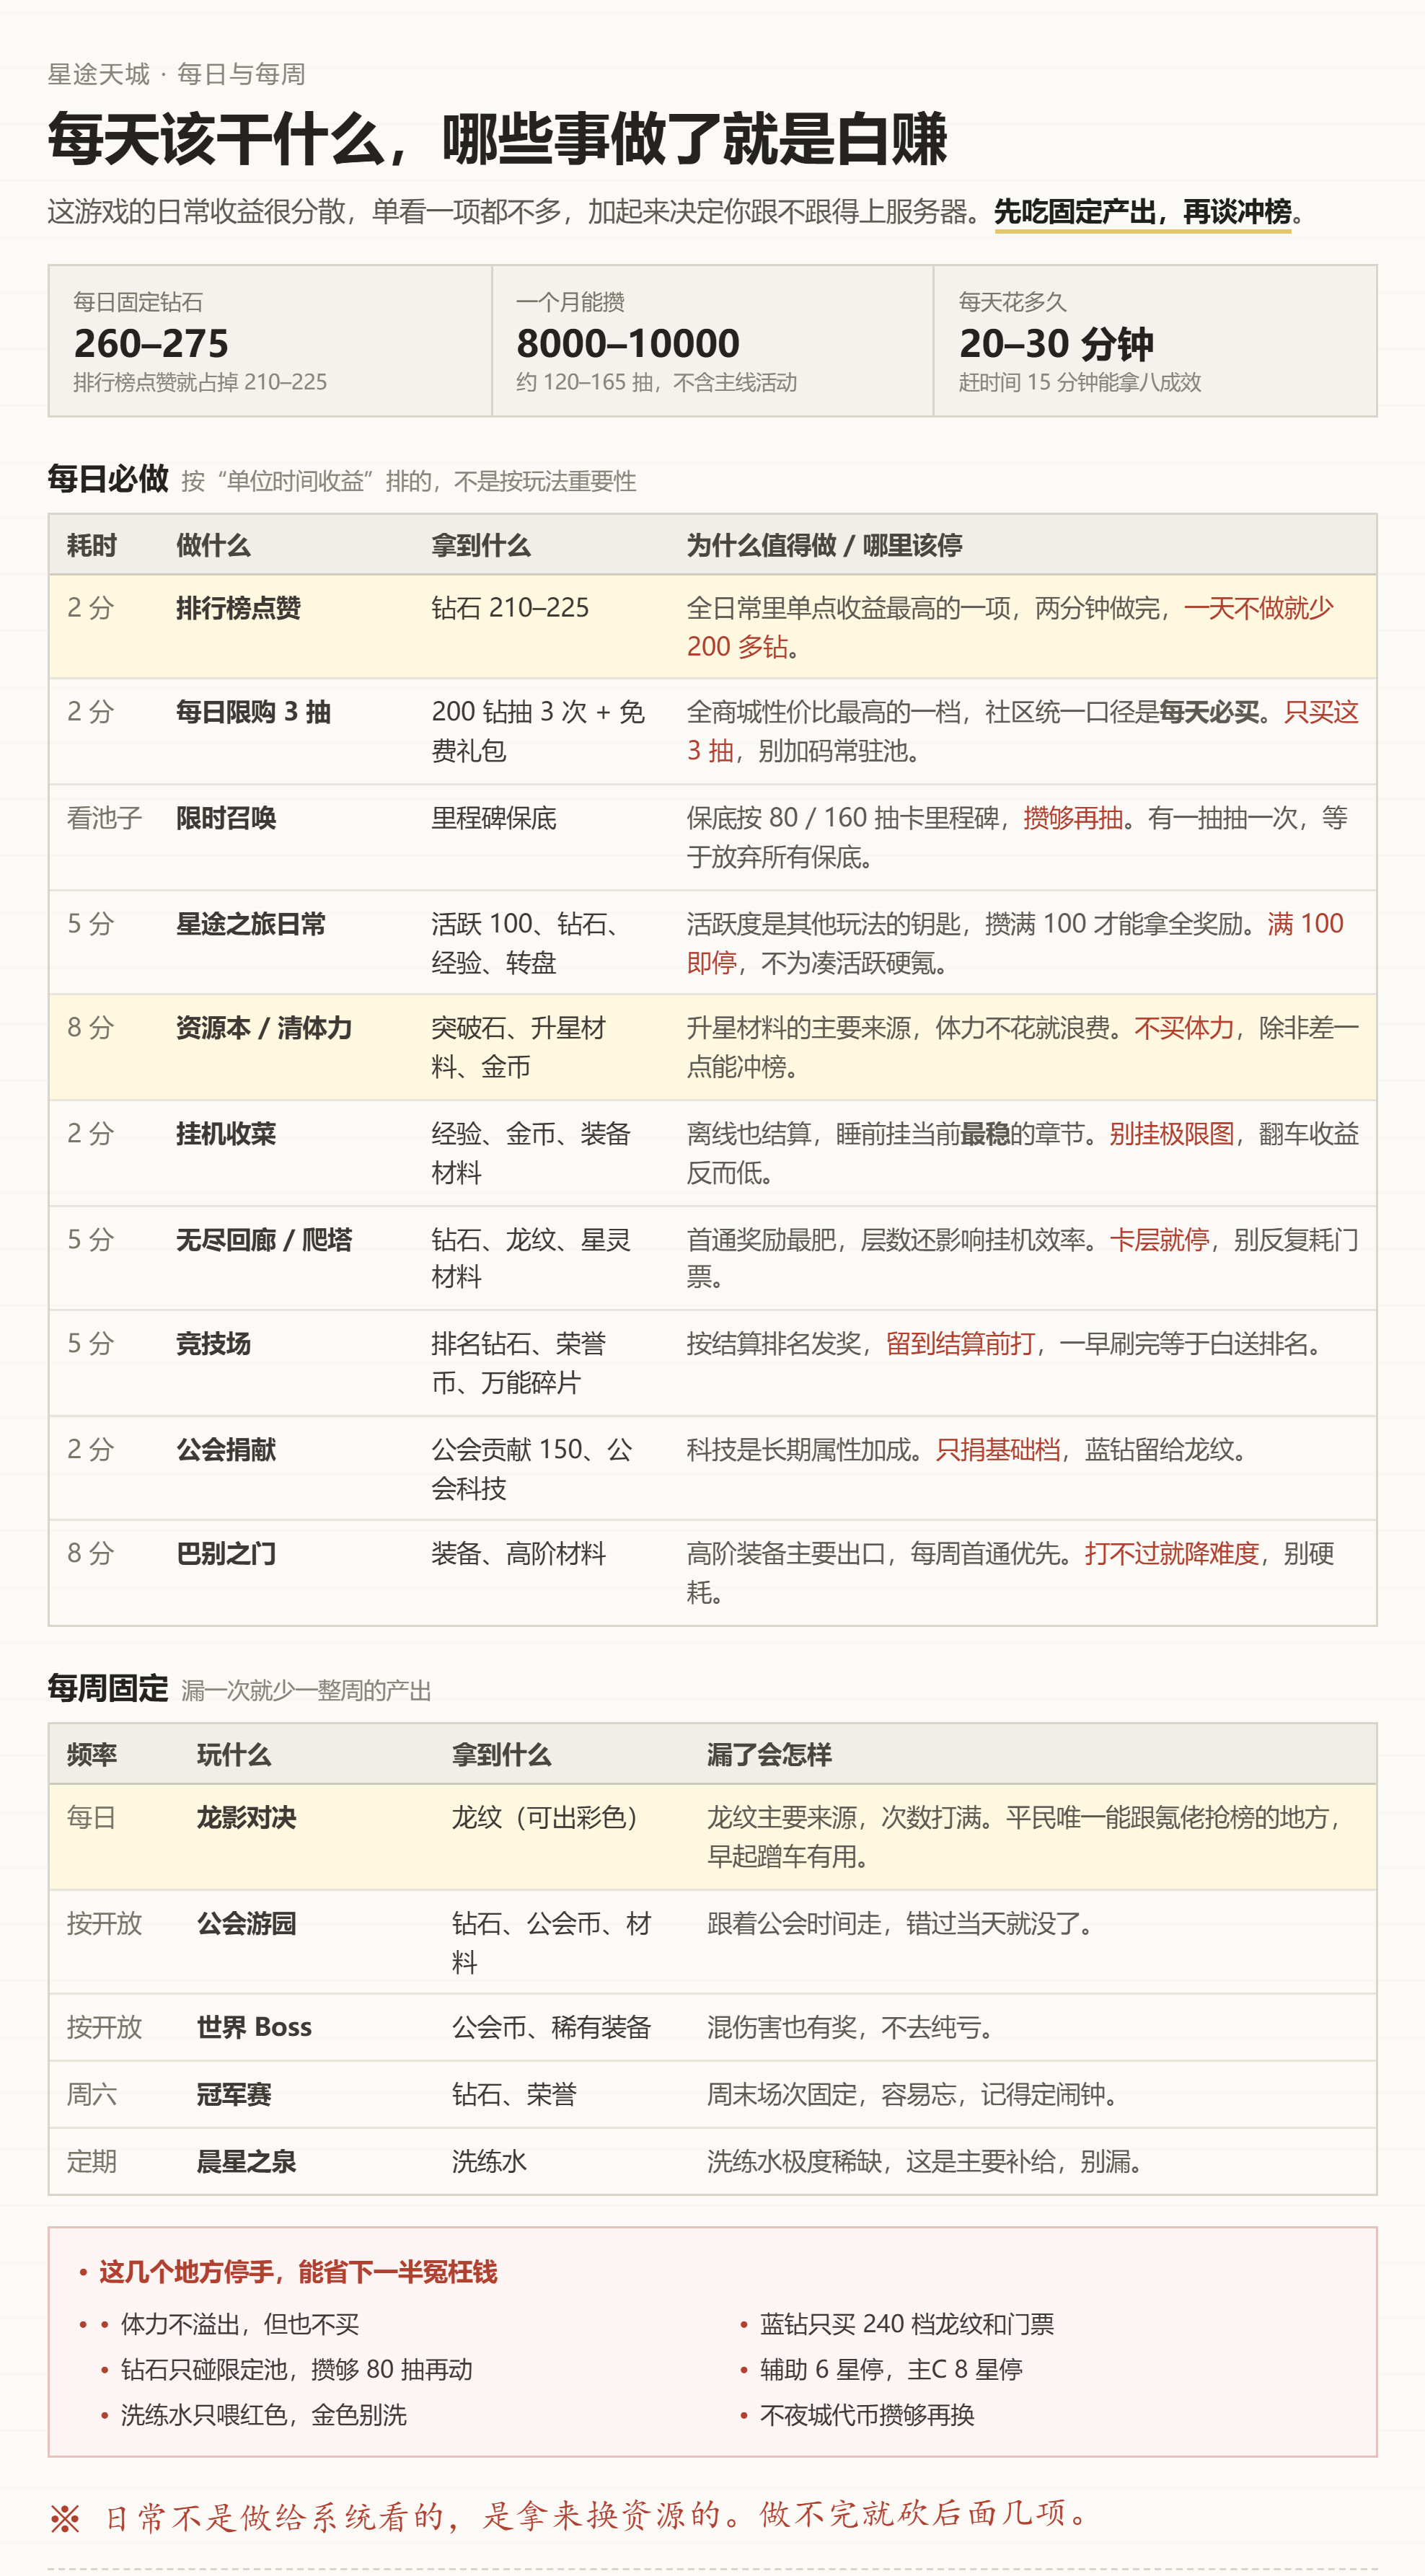Select the 限时召唤 row name

pyautogui.click(x=226, y=818)
